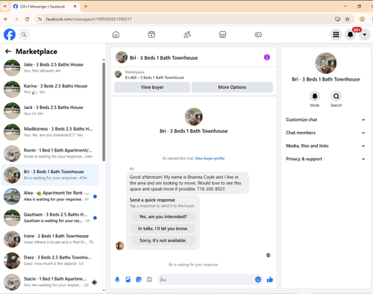Open a new browser tab

point(86,7)
